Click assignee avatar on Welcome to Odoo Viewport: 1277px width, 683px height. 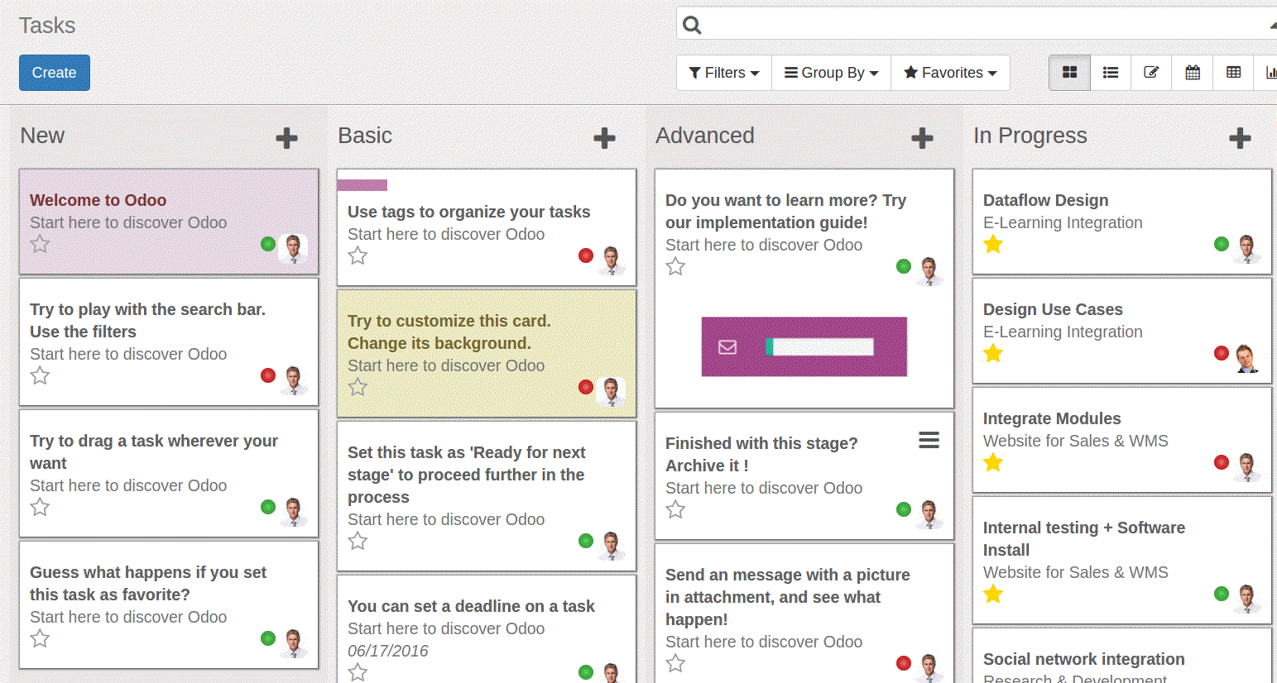[293, 248]
